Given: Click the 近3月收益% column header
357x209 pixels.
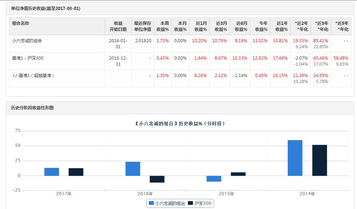Looking at the screenshot, I should point(221,26).
